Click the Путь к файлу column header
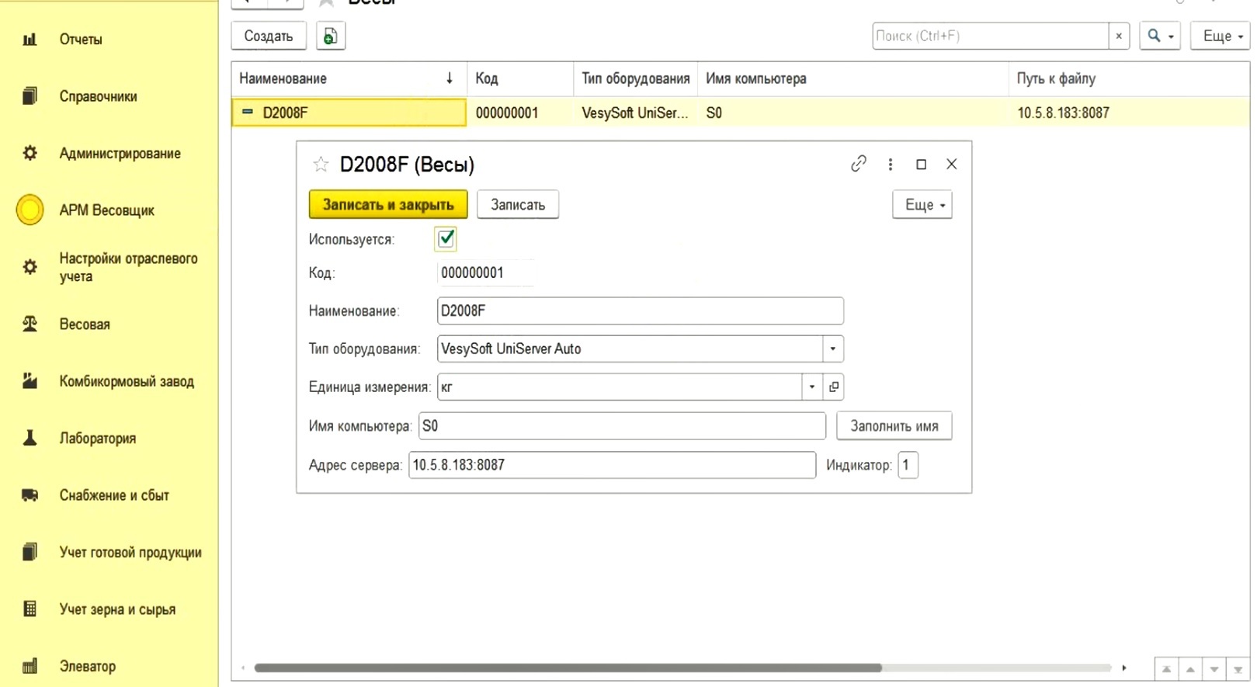 click(1130, 78)
